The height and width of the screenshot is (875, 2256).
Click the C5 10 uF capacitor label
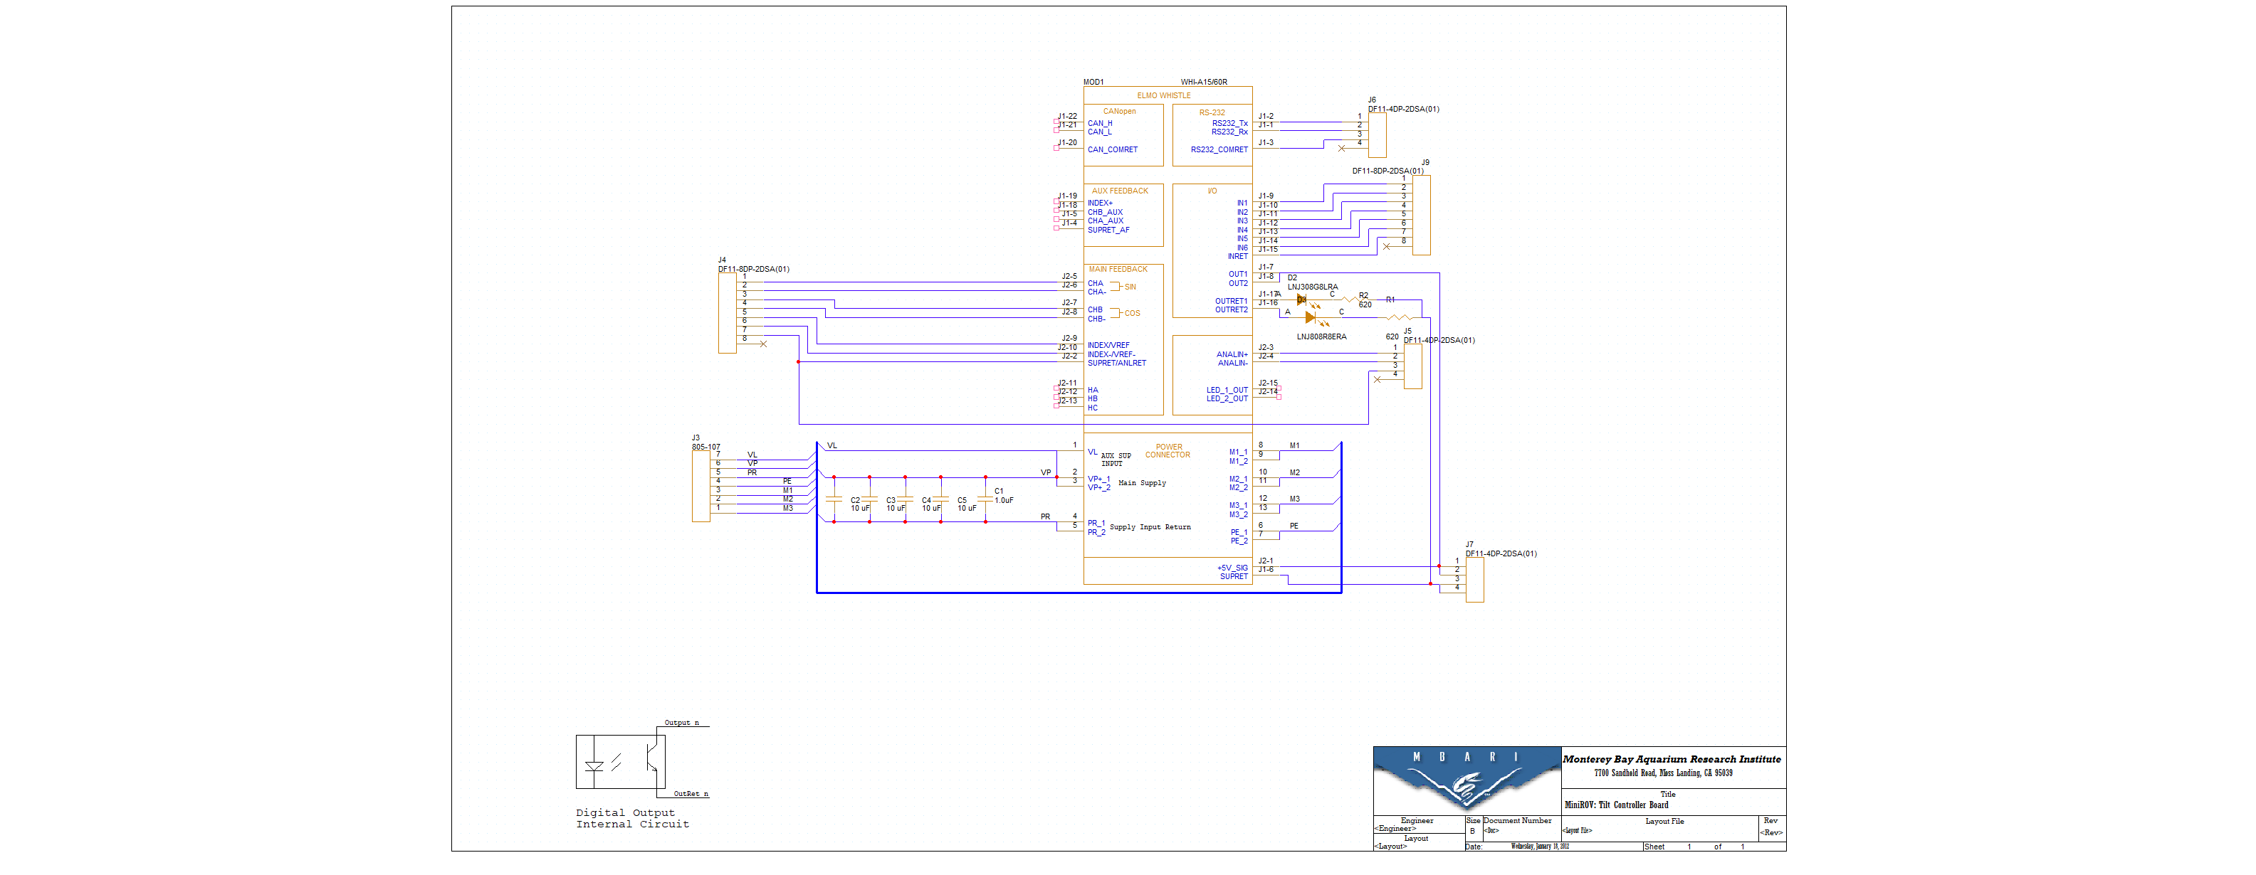[967, 504]
